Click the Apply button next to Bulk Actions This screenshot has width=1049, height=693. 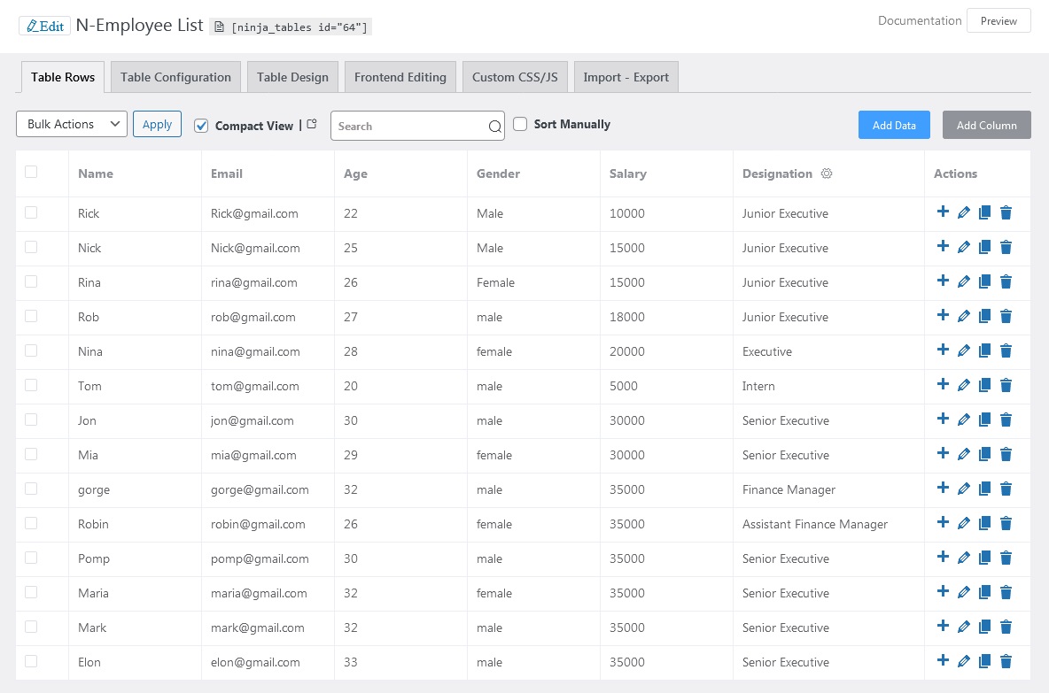pyautogui.click(x=157, y=124)
